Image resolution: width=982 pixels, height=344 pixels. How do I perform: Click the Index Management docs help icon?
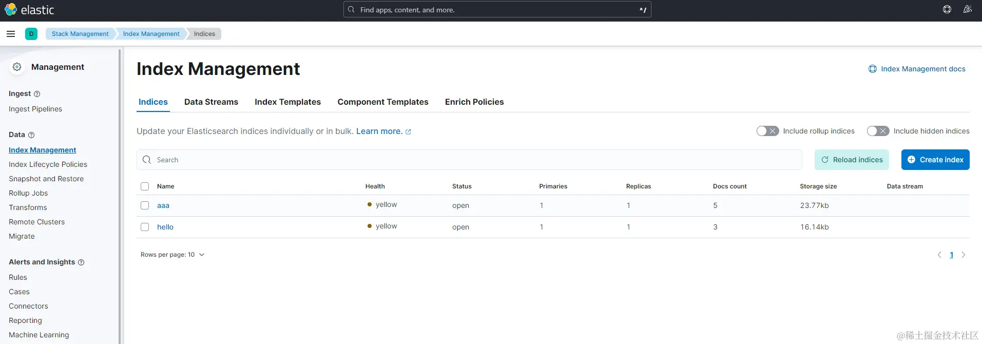(873, 69)
